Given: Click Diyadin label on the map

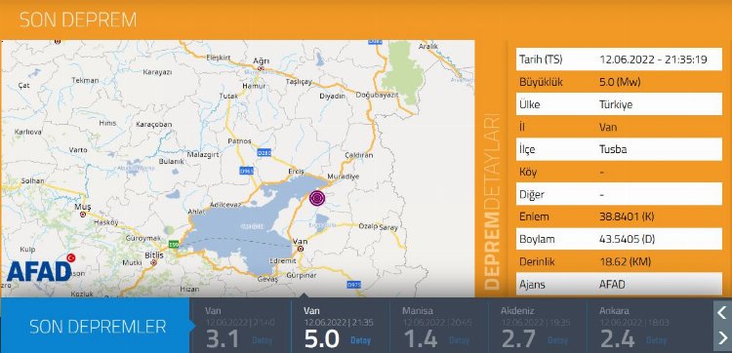Looking at the screenshot, I should [x=332, y=96].
